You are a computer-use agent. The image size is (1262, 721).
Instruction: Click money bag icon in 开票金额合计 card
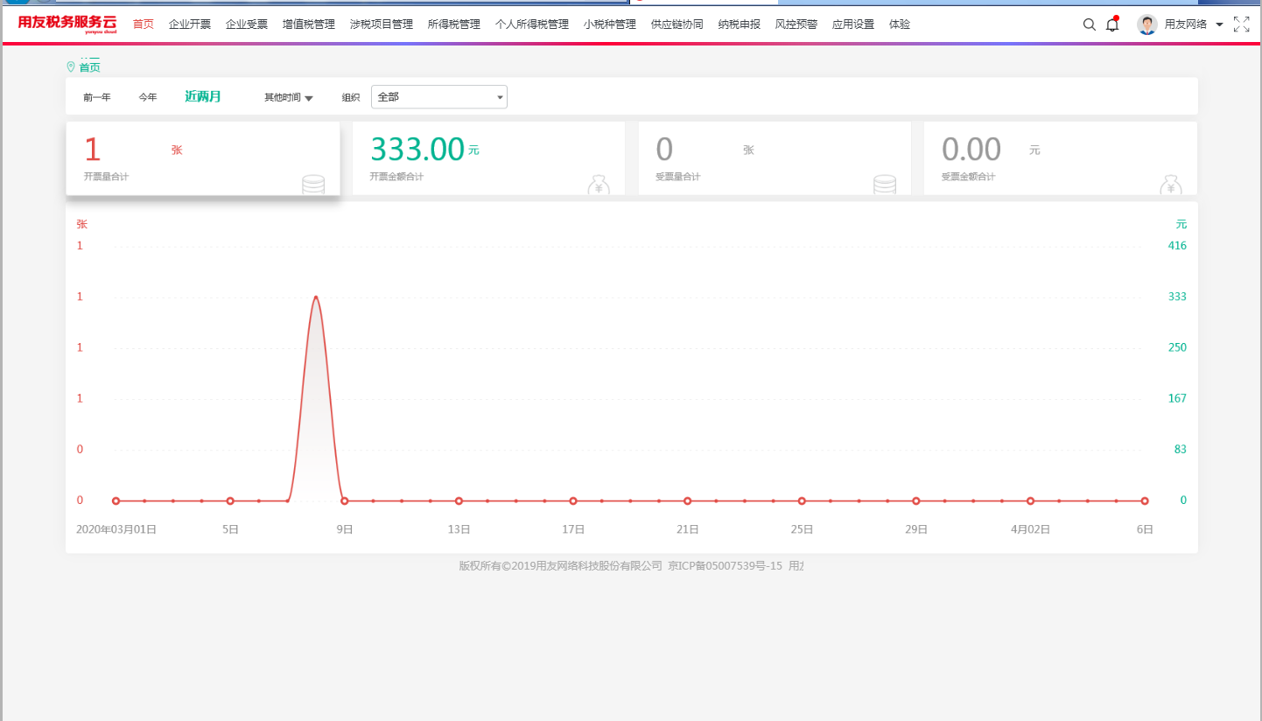tap(599, 185)
